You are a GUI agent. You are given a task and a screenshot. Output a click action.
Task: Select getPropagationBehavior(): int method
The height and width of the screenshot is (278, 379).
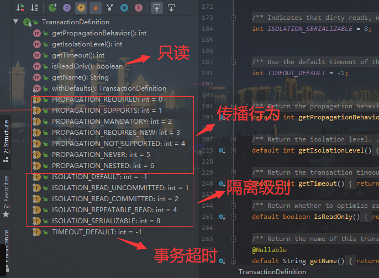pos(99,33)
